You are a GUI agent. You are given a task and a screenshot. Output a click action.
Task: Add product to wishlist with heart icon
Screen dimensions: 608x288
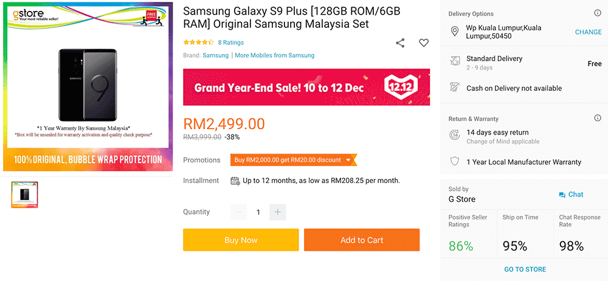click(424, 43)
